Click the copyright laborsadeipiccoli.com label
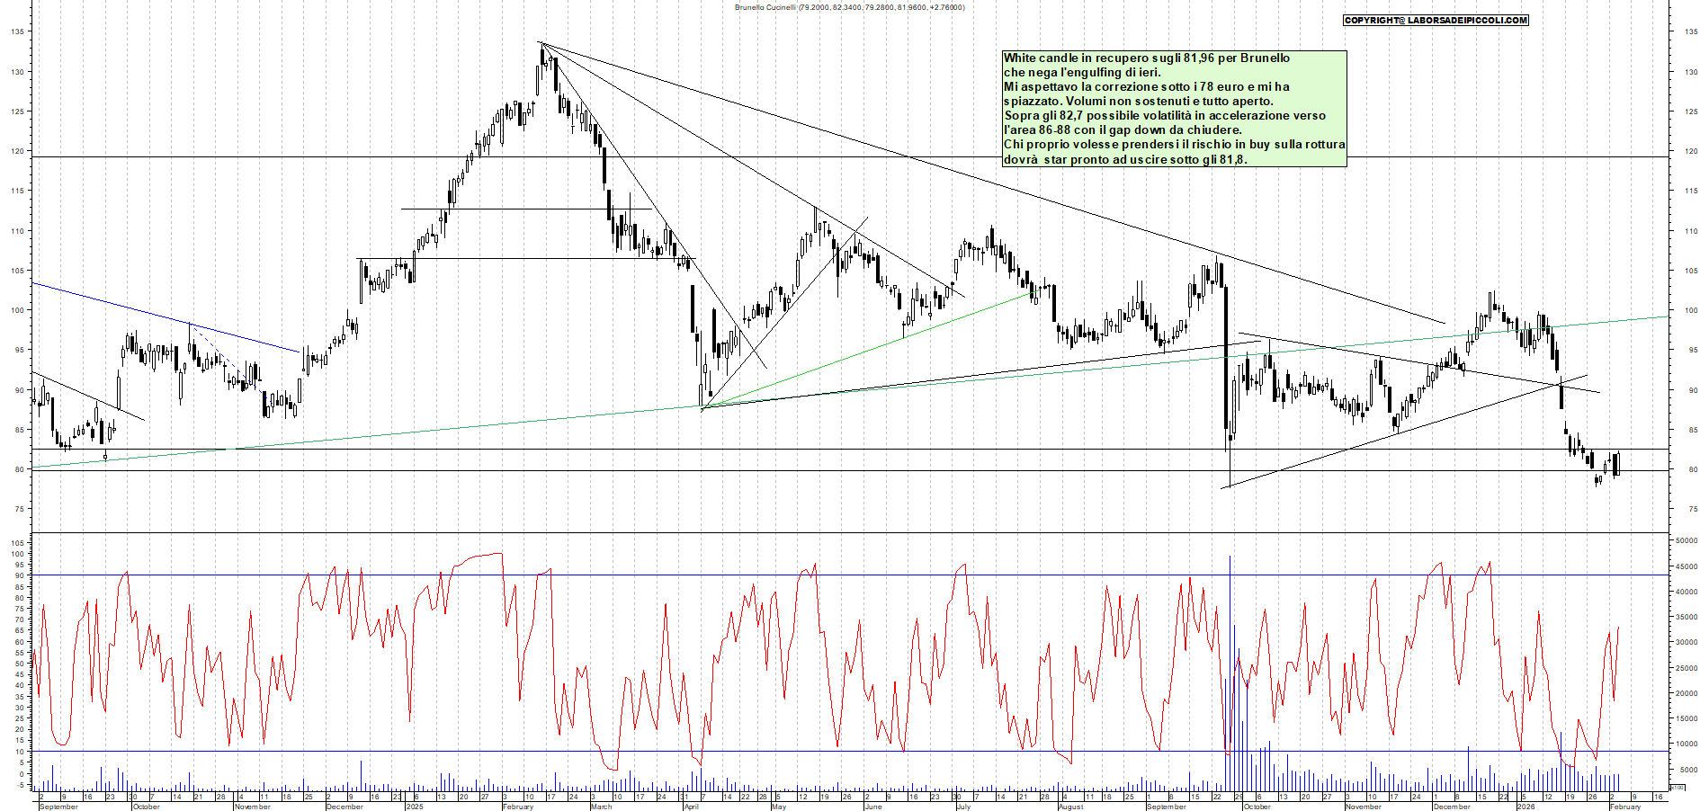 coord(1436,20)
